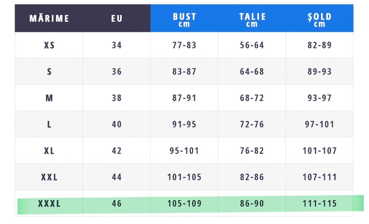Click bust value 87-91
Screen dimensions: 369x224
[184, 98]
